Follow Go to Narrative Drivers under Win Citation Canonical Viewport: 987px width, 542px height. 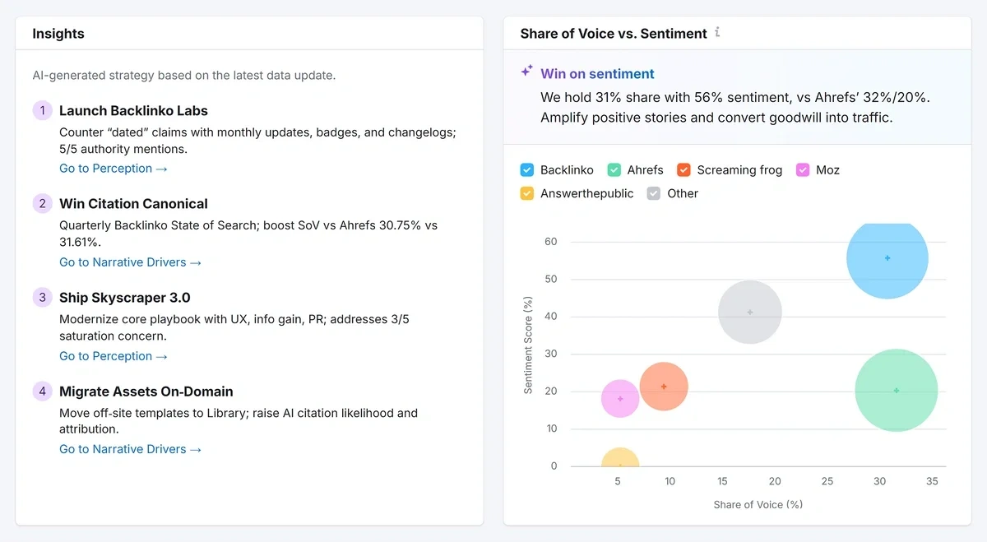click(x=123, y=262)
